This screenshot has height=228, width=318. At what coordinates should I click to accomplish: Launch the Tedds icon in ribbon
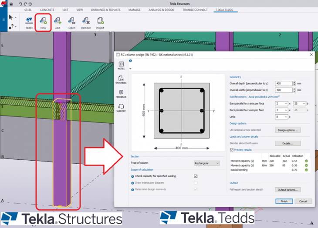[29, 21]
